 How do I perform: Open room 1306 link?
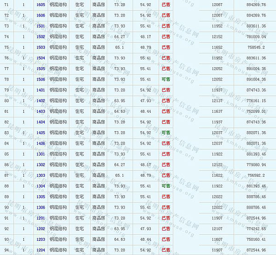click(40, 207)
